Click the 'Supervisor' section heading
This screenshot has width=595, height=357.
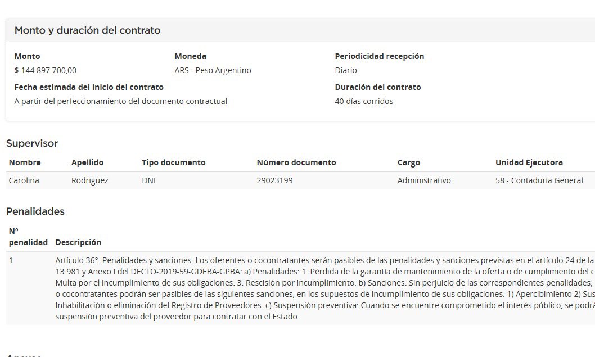coord(32,143)
